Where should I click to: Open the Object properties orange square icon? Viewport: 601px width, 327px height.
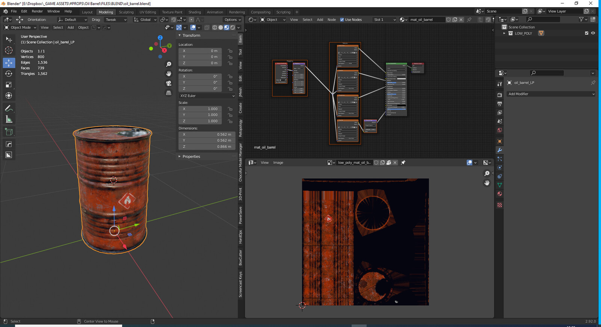500,141
